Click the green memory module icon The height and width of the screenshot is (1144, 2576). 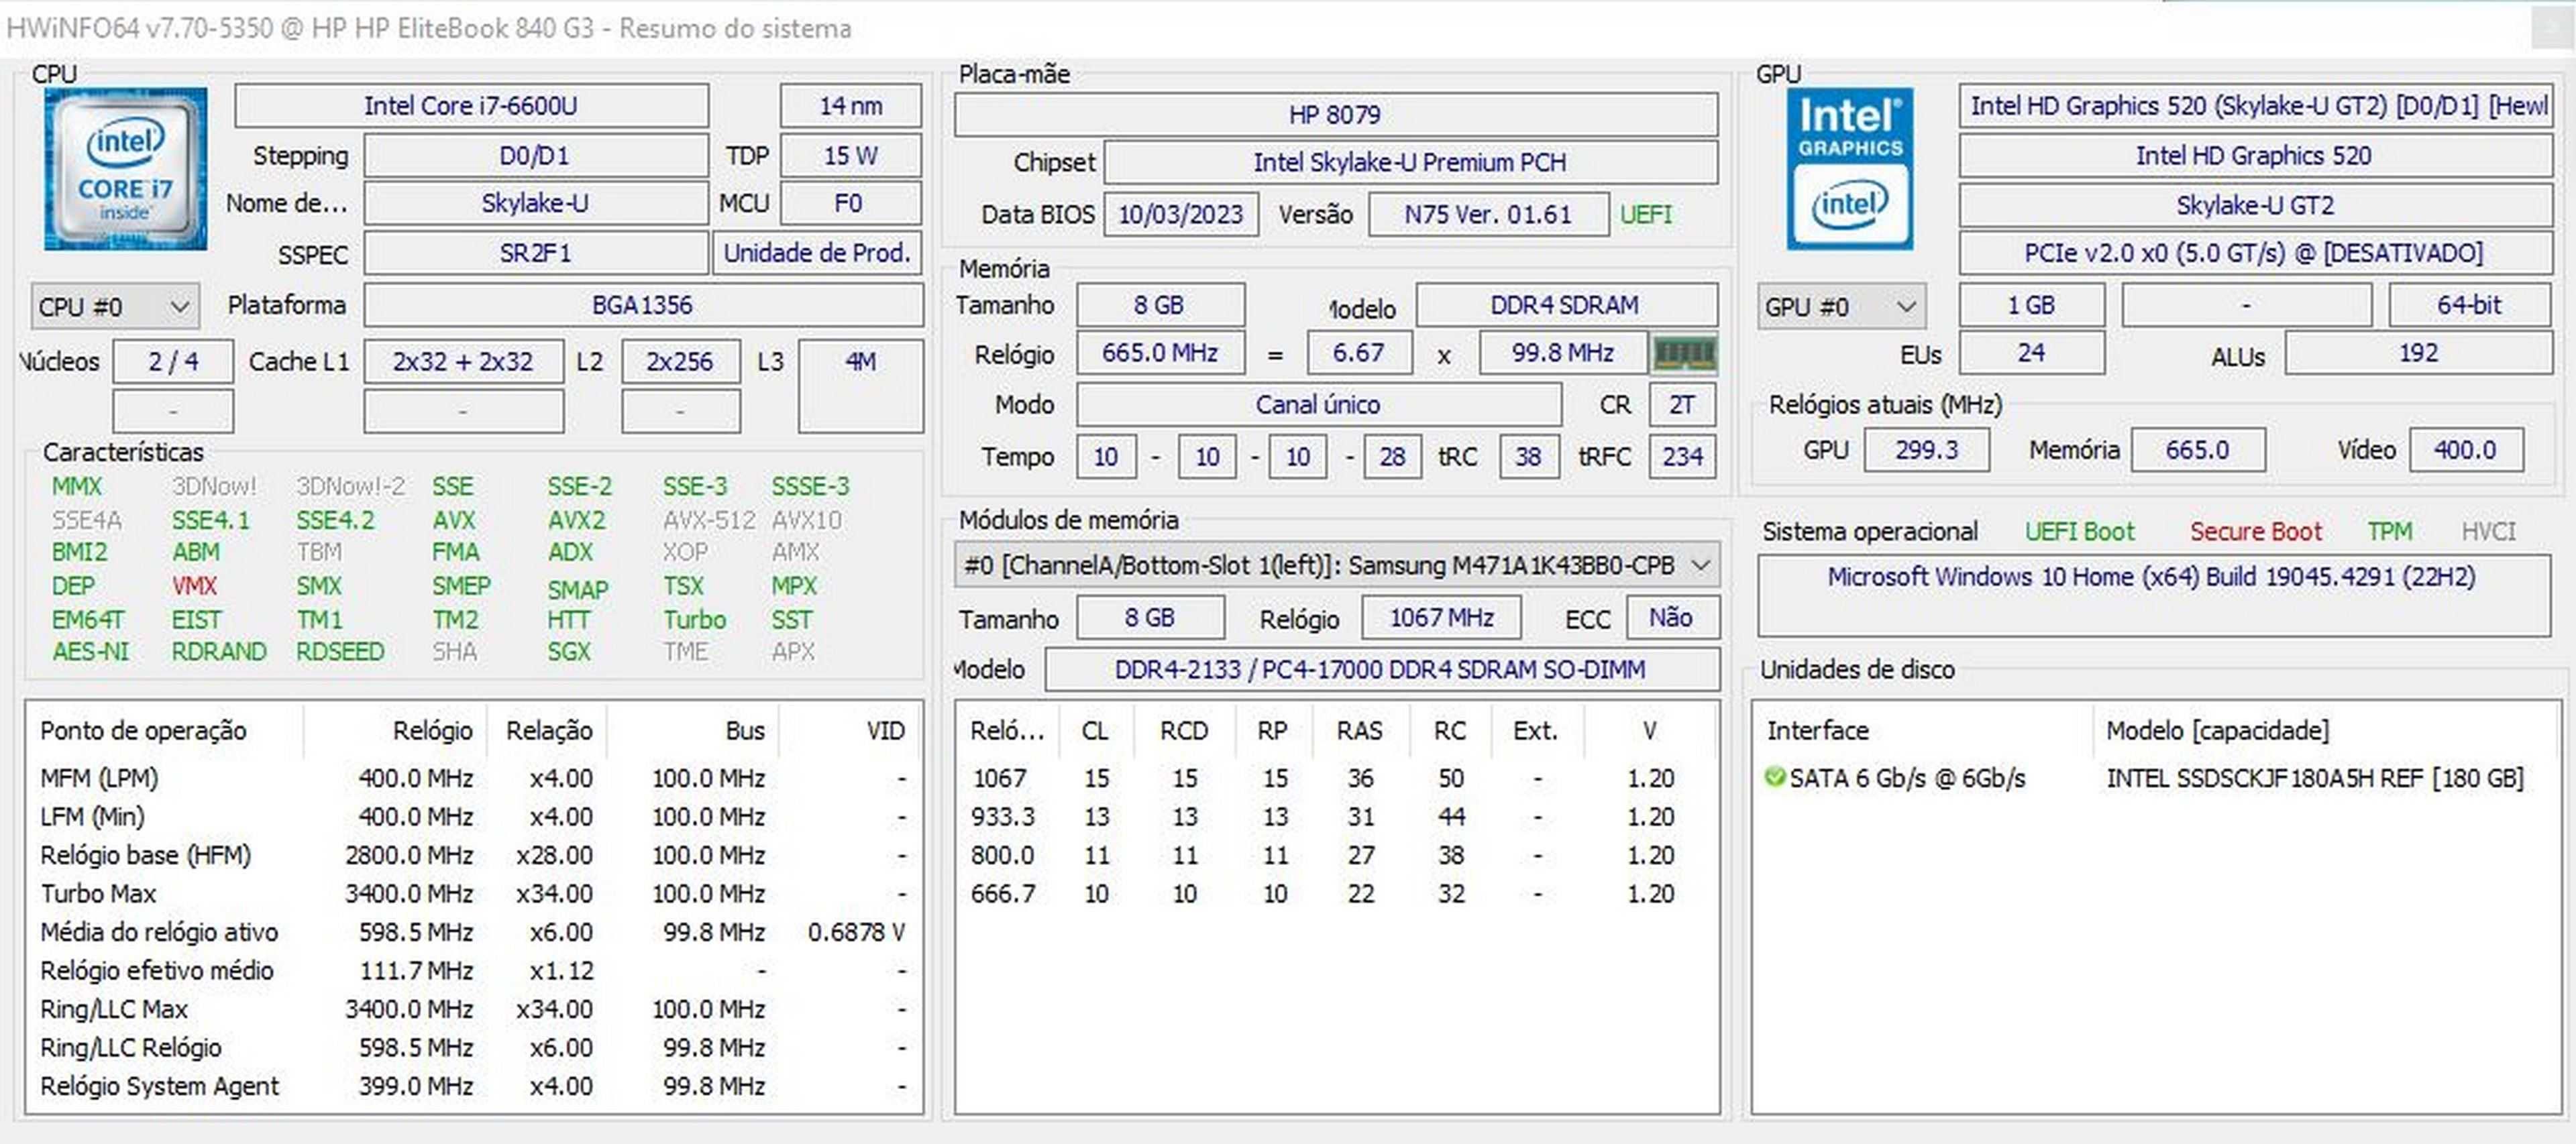coord(1684,354)
